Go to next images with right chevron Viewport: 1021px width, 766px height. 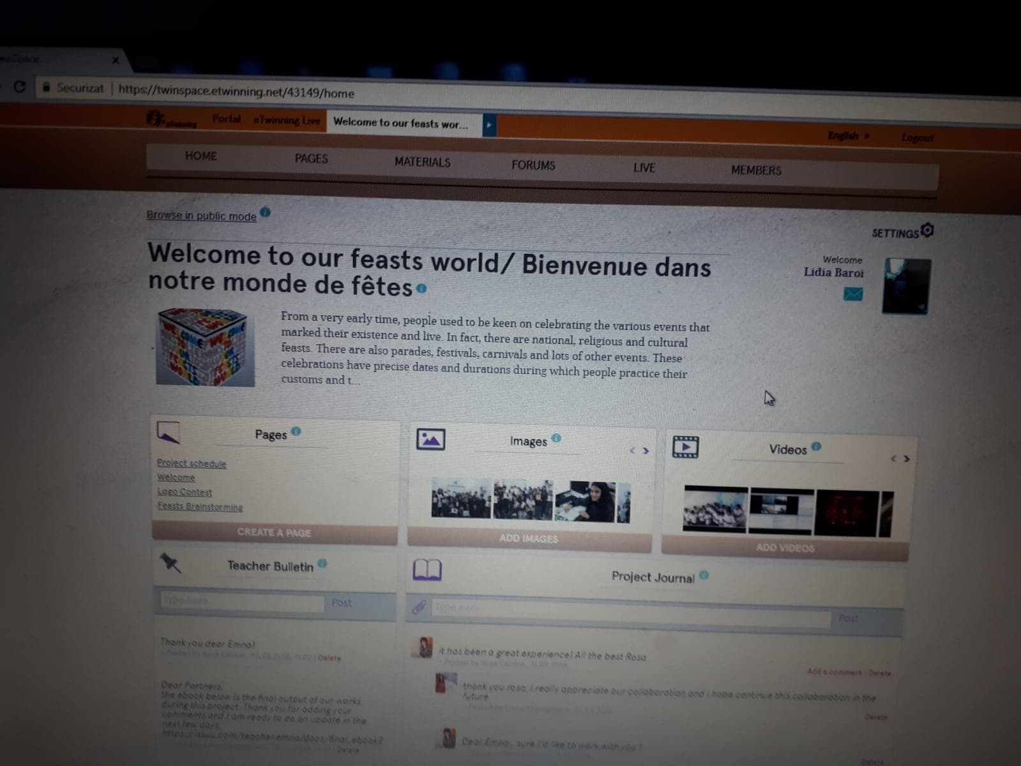click(646, 451)
